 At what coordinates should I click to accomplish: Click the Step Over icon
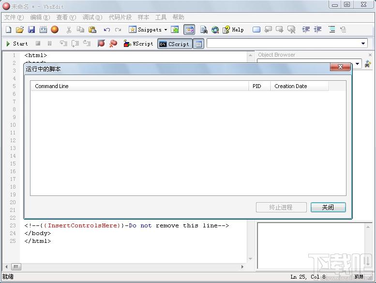pyautogui.click(x=75, y=44)
